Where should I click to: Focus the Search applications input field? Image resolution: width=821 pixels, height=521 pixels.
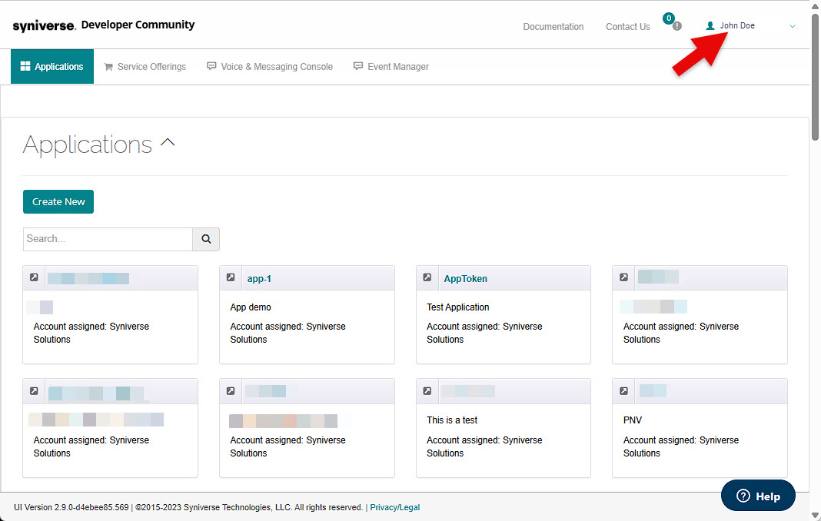coord(108,239)
